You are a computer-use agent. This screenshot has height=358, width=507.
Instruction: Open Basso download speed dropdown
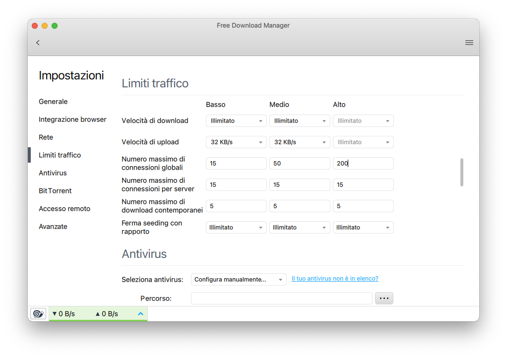point(236,121)
